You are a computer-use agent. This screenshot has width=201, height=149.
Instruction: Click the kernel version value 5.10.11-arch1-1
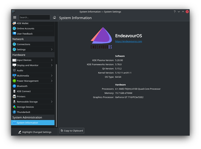tap(123, 73)
